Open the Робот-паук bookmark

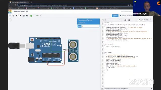(67, 8)
